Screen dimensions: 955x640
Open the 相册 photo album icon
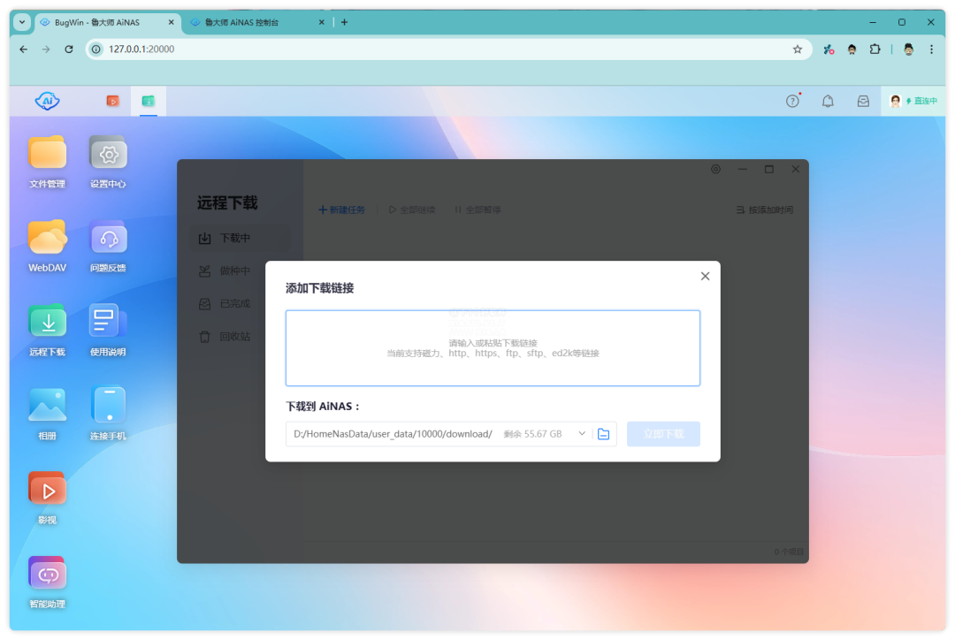48,405
